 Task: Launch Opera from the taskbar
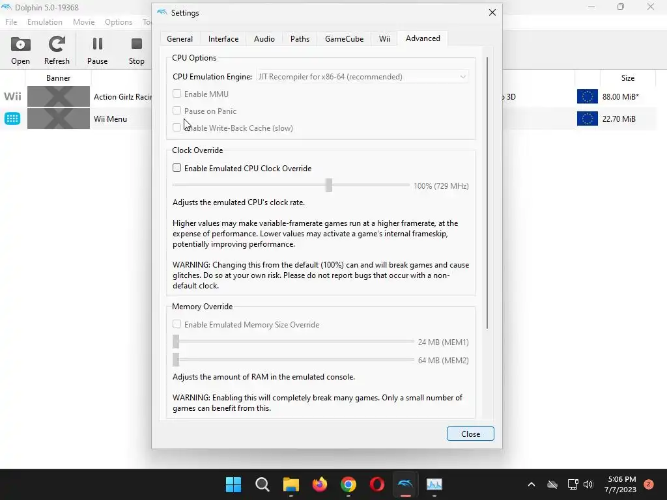click(377, 484)
